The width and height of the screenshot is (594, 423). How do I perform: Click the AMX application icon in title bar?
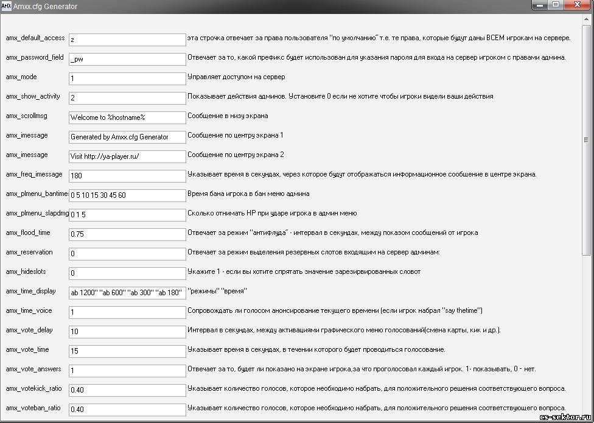click(x=7, y=7)
